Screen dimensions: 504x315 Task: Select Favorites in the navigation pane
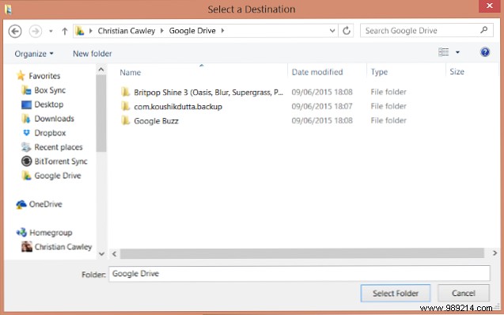[44, 76]
